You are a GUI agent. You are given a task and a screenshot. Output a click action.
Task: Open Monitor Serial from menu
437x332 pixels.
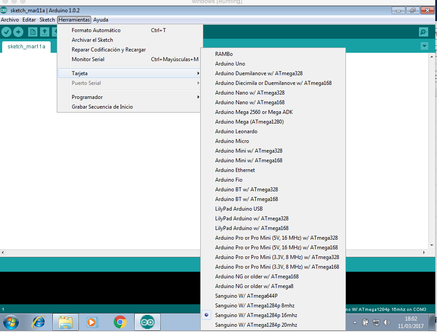[x=129, y=59]
